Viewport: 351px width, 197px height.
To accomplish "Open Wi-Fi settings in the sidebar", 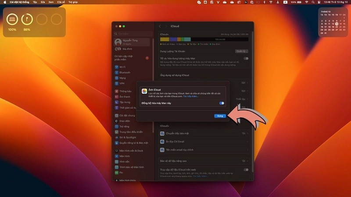I will pyautogui.click(x=122, y=67).
